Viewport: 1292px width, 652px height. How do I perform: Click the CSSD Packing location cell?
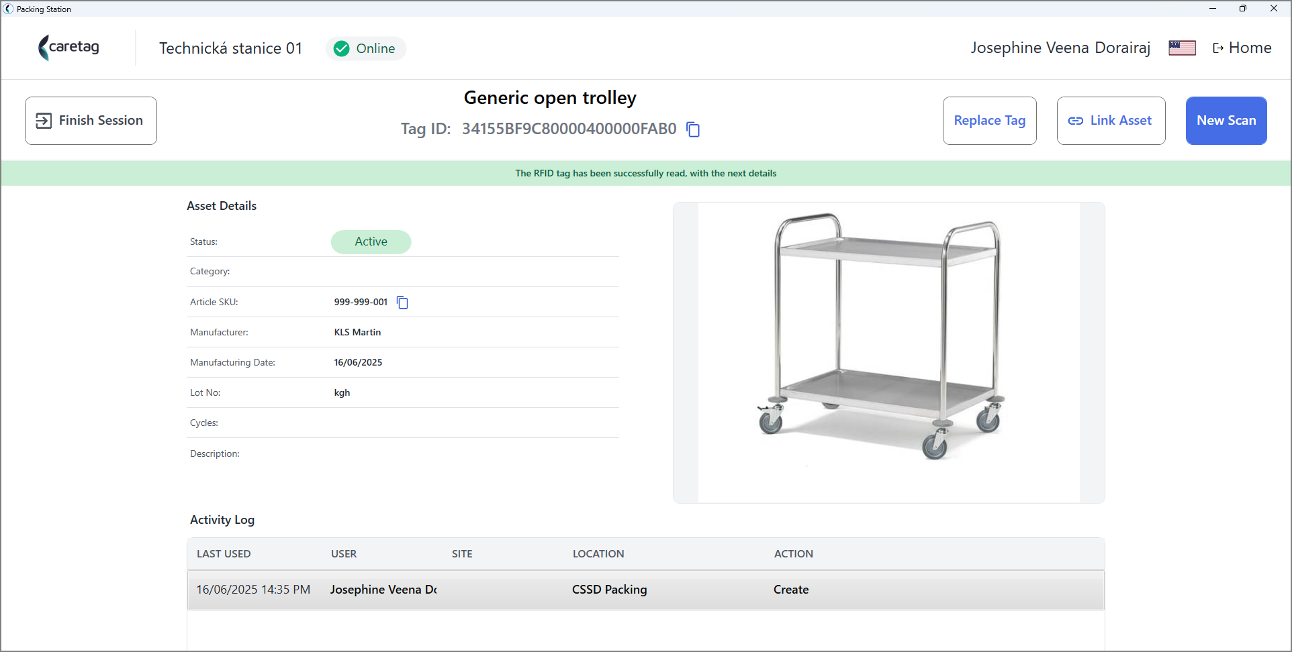click(x=609, y=590)
